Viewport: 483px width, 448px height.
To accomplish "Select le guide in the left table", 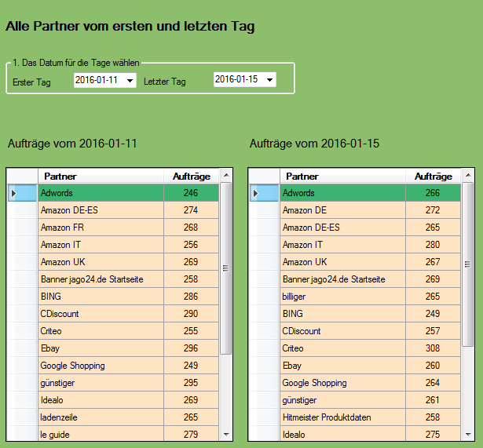I will tap(101, 434).
